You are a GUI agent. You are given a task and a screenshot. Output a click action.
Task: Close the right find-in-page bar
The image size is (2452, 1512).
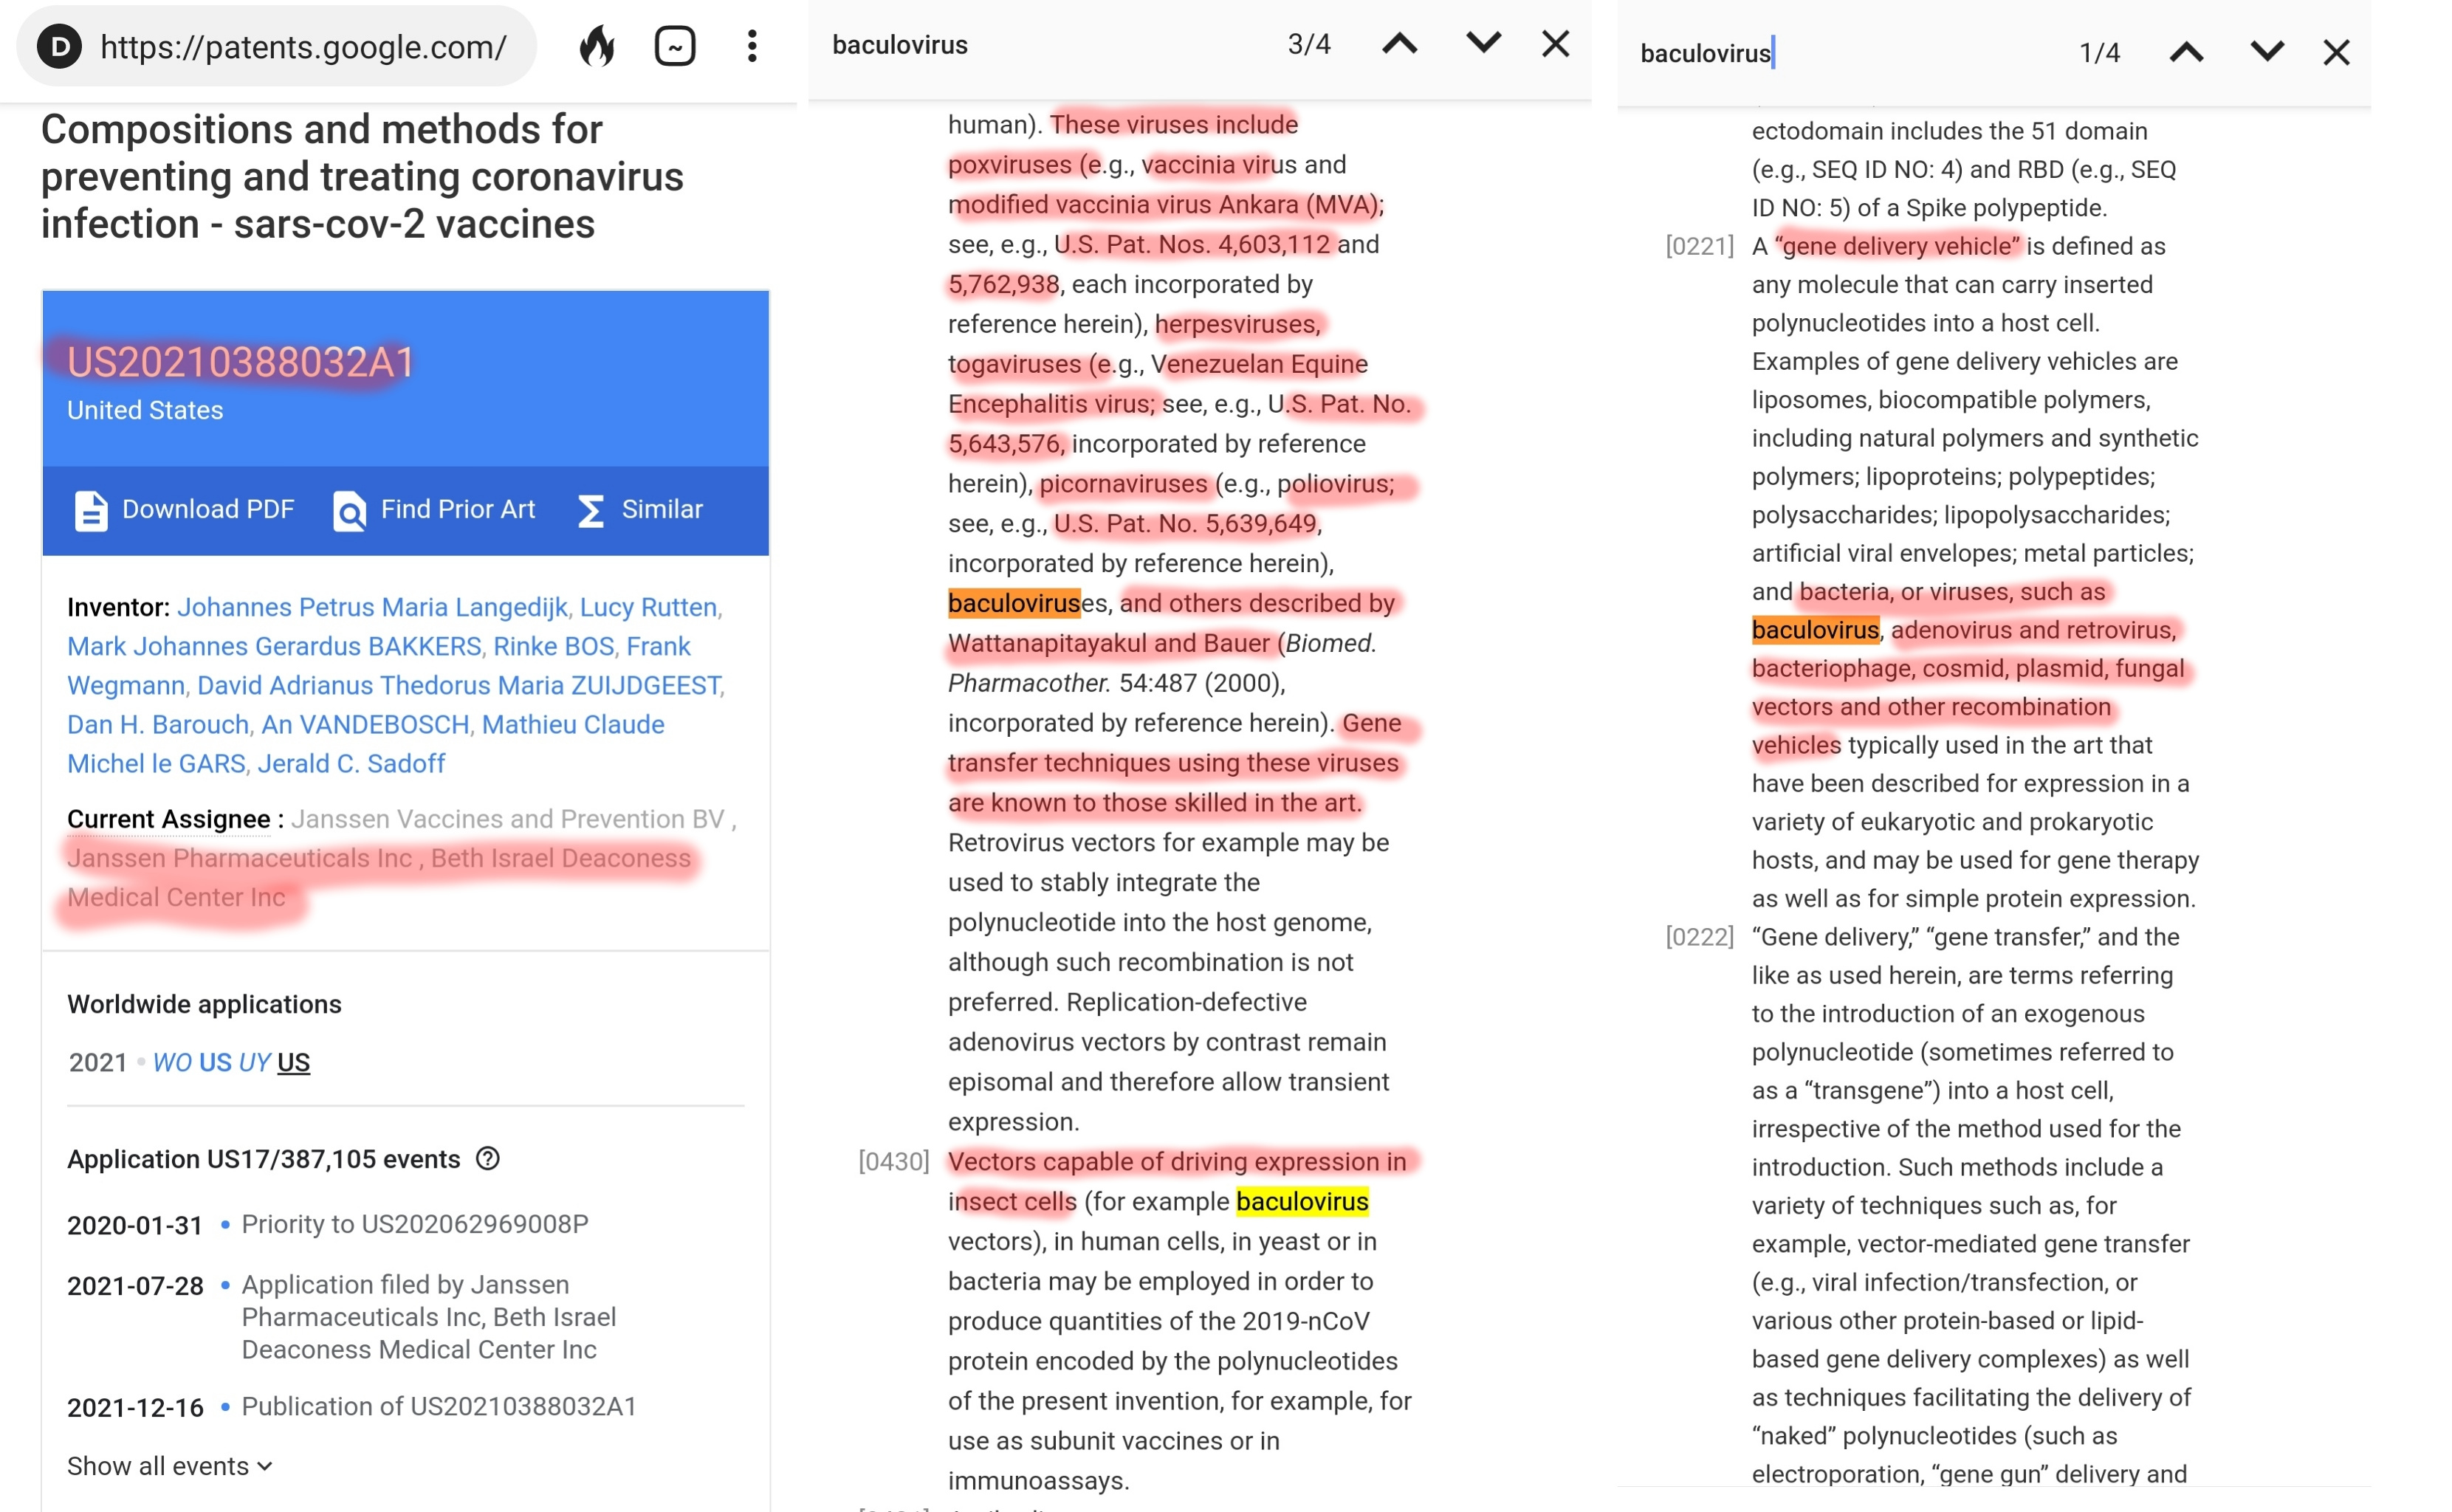2336,52
